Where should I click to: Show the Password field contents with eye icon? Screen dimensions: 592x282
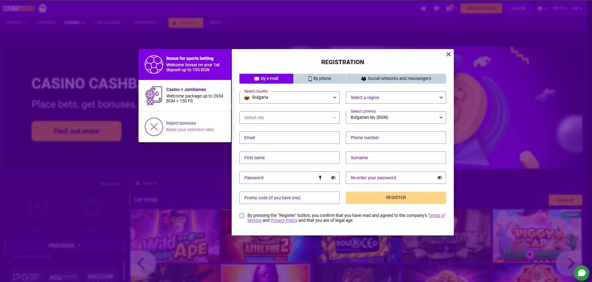point(333,178)
